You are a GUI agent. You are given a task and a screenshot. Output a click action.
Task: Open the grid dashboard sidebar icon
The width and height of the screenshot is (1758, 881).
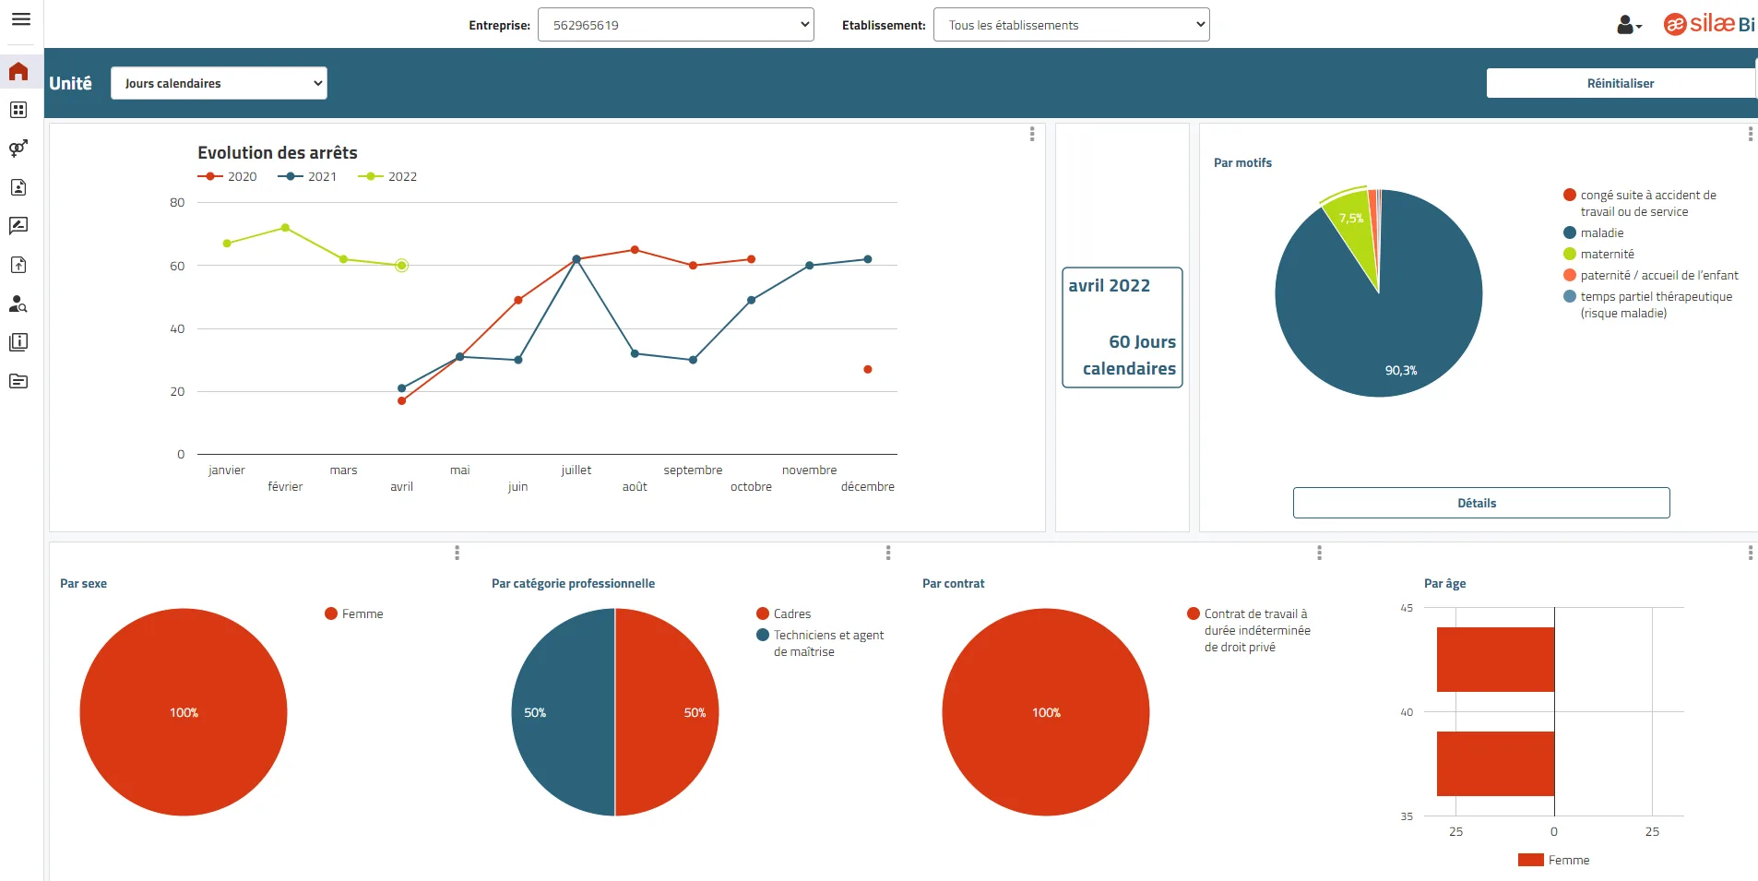coord(18,110)
